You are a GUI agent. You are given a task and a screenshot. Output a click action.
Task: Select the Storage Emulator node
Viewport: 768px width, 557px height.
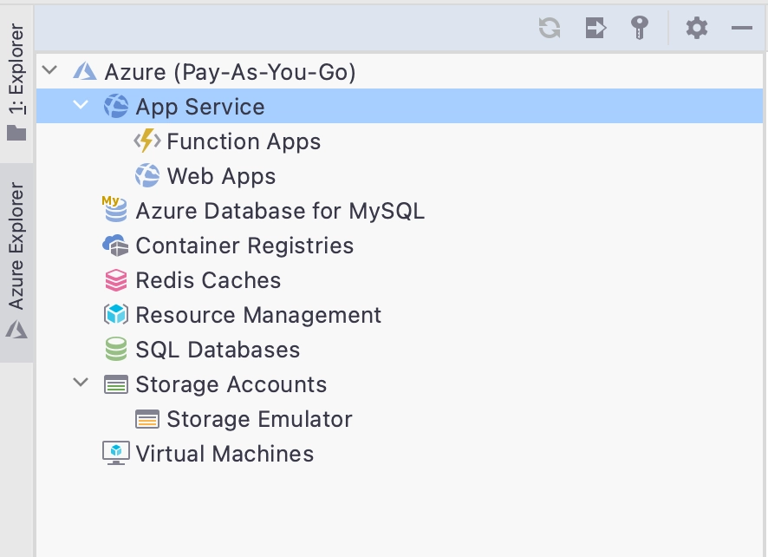[259, 419]
